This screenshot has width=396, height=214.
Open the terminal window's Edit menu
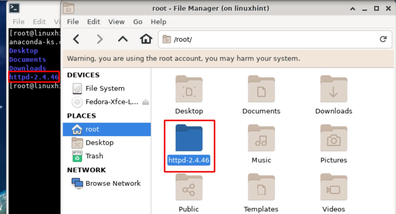tap(39, 22)
